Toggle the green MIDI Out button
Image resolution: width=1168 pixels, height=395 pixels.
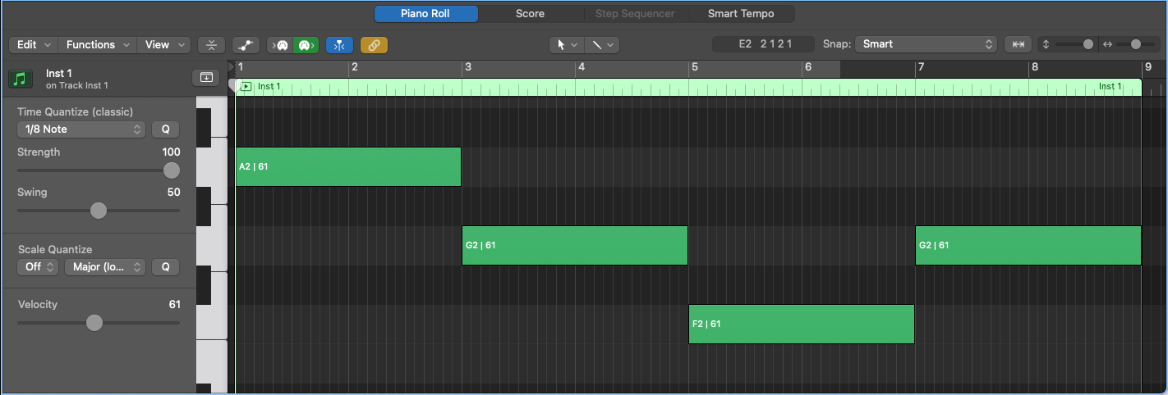[306, 45]
